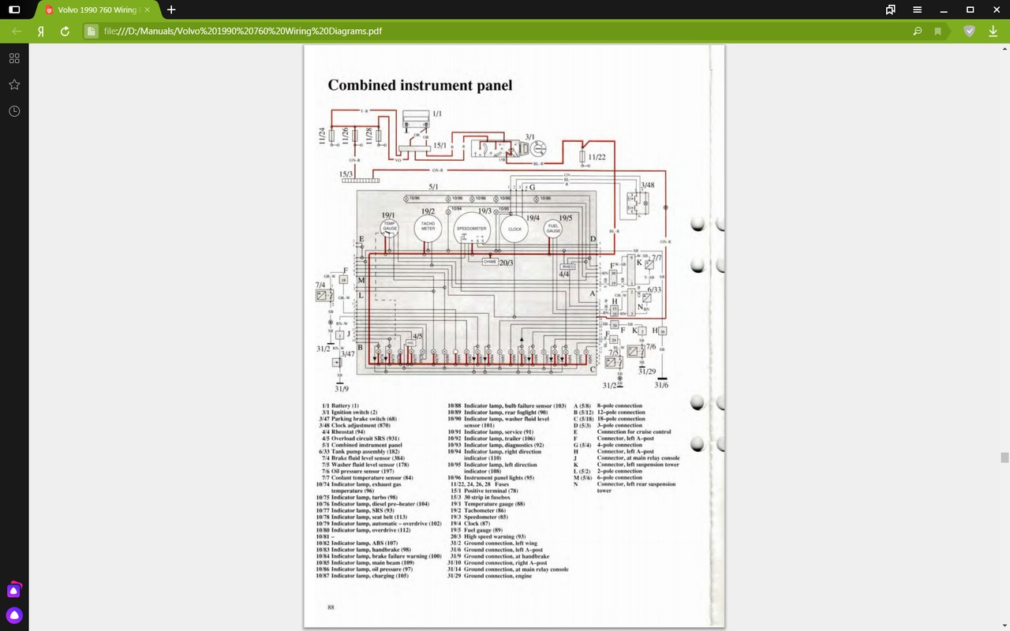Open history clock in left sidebar
The height and width of the screenshot is (631, 1010).
[x=14, y=111]
